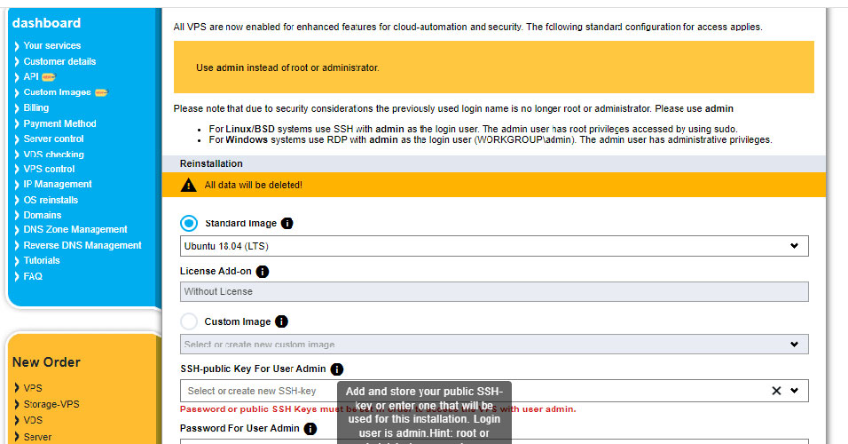Viewport: 848px width, 444px height.
Task: Order a new Server
Action: pos(37,437)
